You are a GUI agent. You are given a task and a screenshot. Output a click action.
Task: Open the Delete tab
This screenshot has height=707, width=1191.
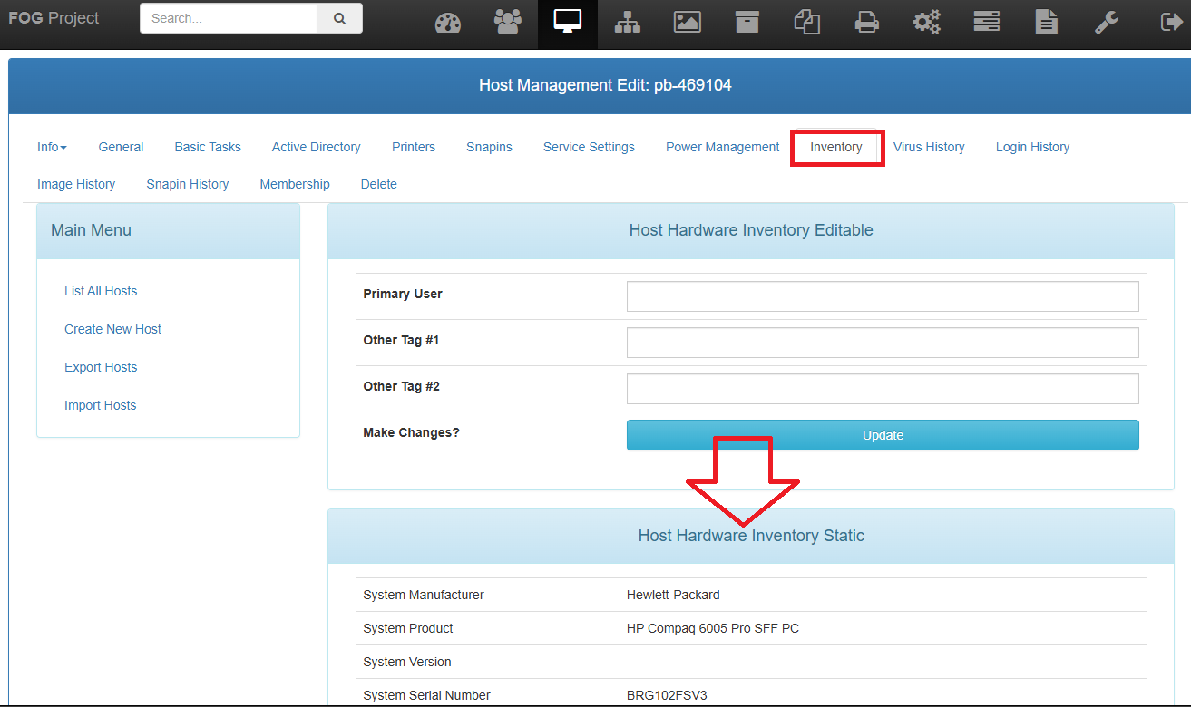[378, 184]
